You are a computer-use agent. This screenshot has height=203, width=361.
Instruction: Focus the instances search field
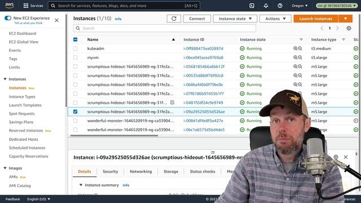[x=165, y=28]
